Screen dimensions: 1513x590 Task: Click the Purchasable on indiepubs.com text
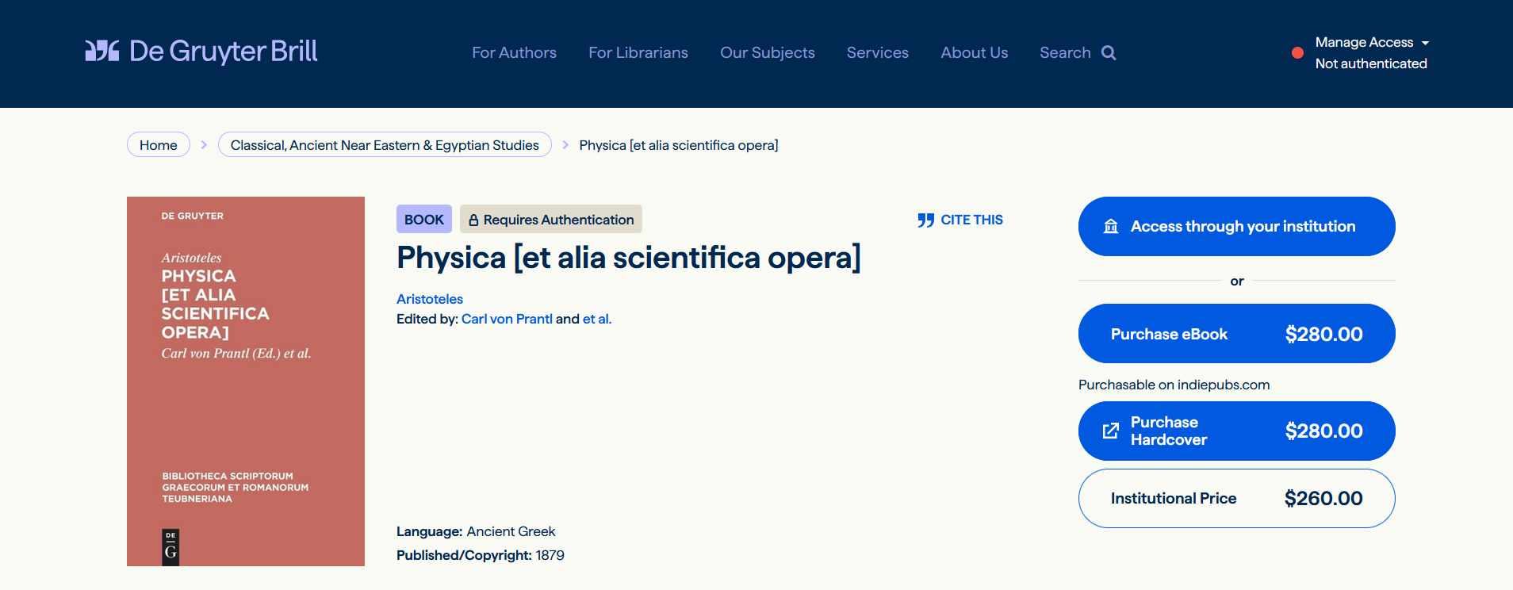point(1174,385)
